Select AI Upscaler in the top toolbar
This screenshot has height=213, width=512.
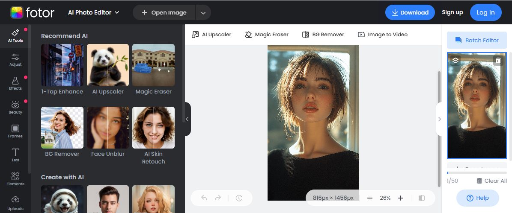pyautogui.click(x=211, y=35)
